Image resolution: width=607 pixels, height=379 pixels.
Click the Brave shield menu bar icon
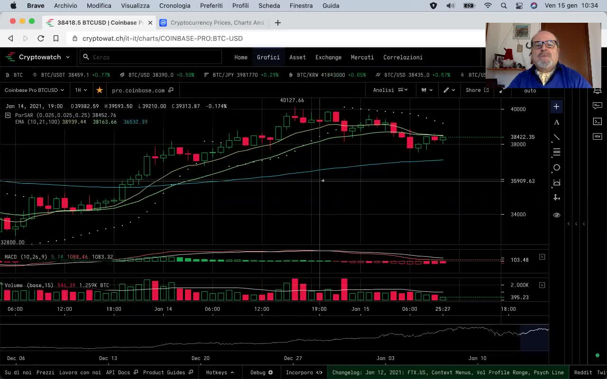tap(433, 6)
